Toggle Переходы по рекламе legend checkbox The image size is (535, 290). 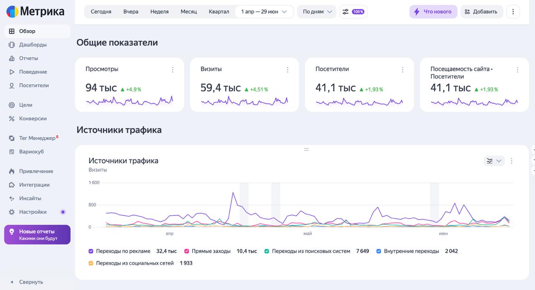pos(91,251)
